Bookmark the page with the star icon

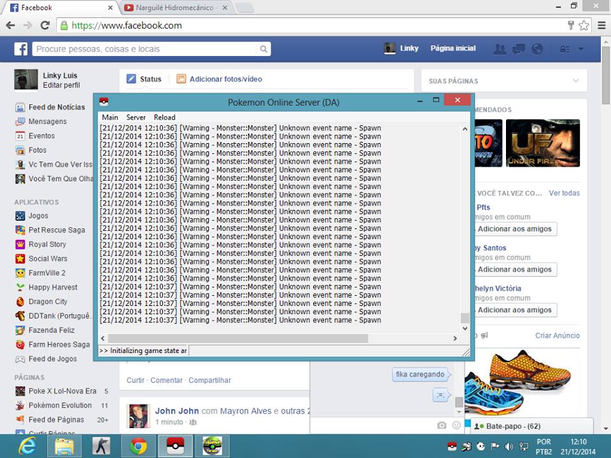[x=584, y=25]
